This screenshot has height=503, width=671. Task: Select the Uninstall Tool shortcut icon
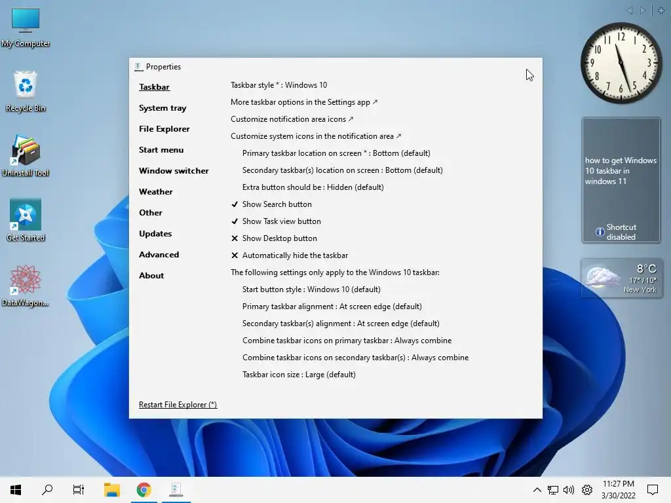26,156
